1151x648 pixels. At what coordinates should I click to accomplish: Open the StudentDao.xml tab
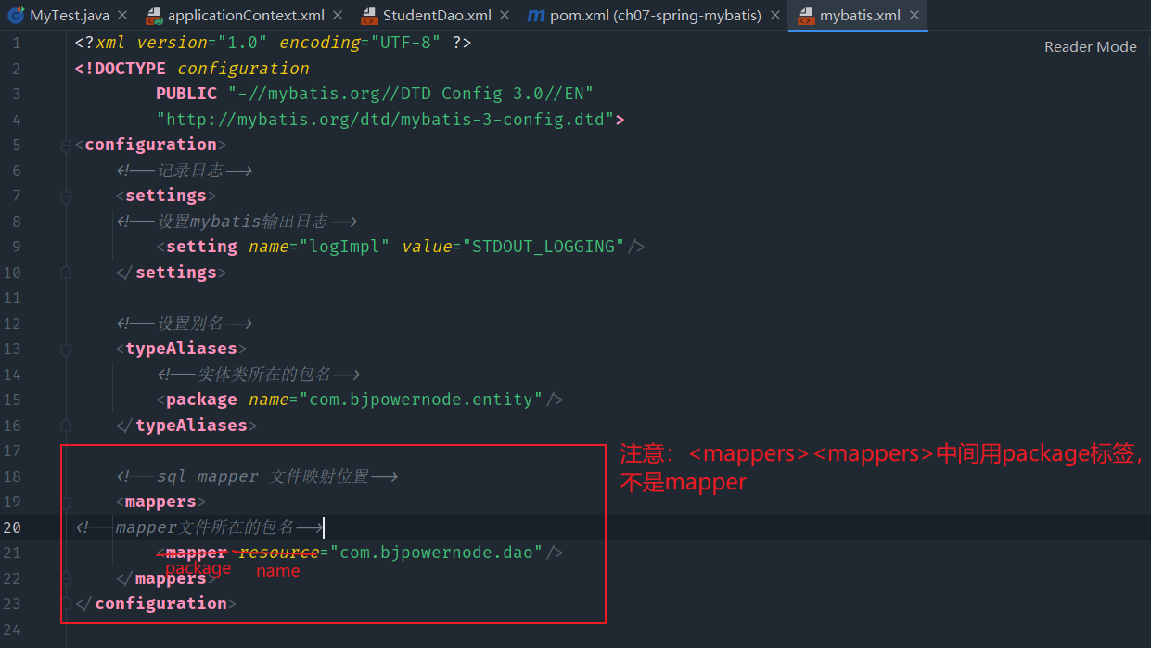point(437,16)
